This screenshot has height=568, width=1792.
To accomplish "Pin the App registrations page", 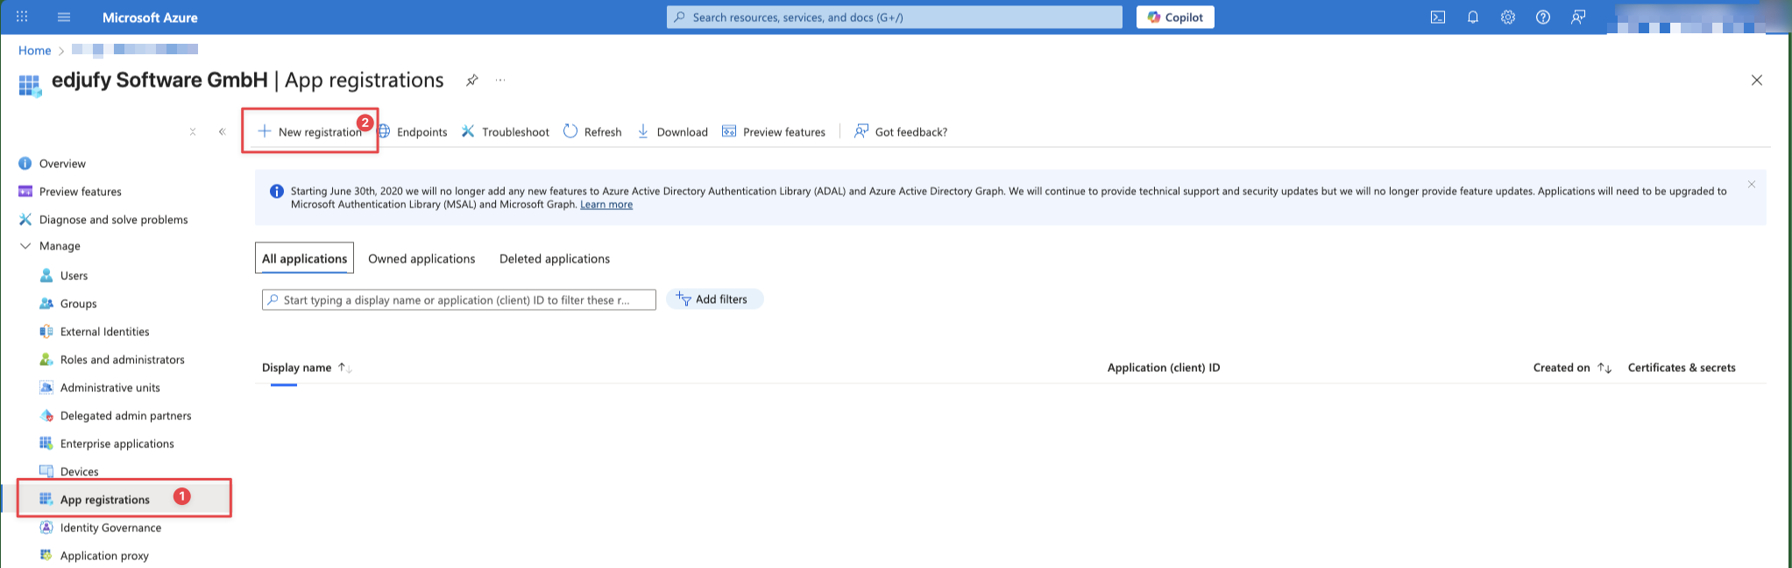I will (x=471, y=80).
